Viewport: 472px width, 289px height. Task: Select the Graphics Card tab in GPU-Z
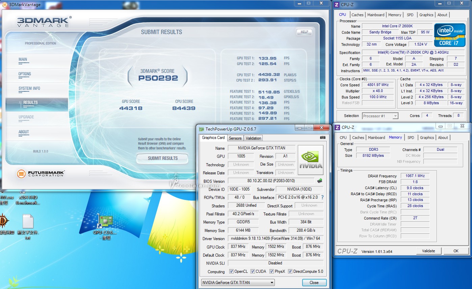coord(213,138)
